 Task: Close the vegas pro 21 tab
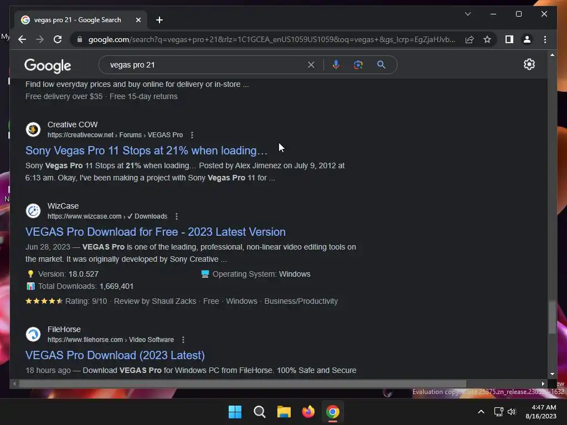click(138, 20)
